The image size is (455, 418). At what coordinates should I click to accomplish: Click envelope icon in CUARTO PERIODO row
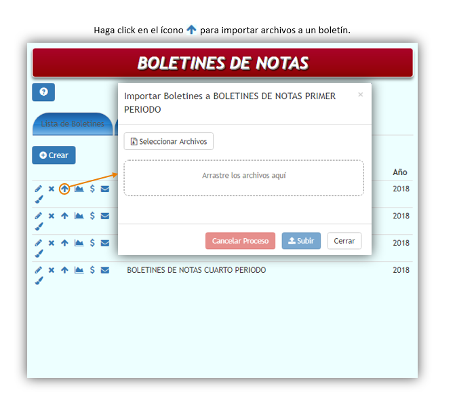click(105, 270)
